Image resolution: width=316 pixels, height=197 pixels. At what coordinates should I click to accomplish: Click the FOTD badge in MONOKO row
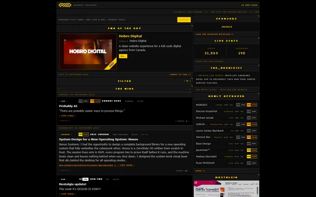tap(241, 105)
